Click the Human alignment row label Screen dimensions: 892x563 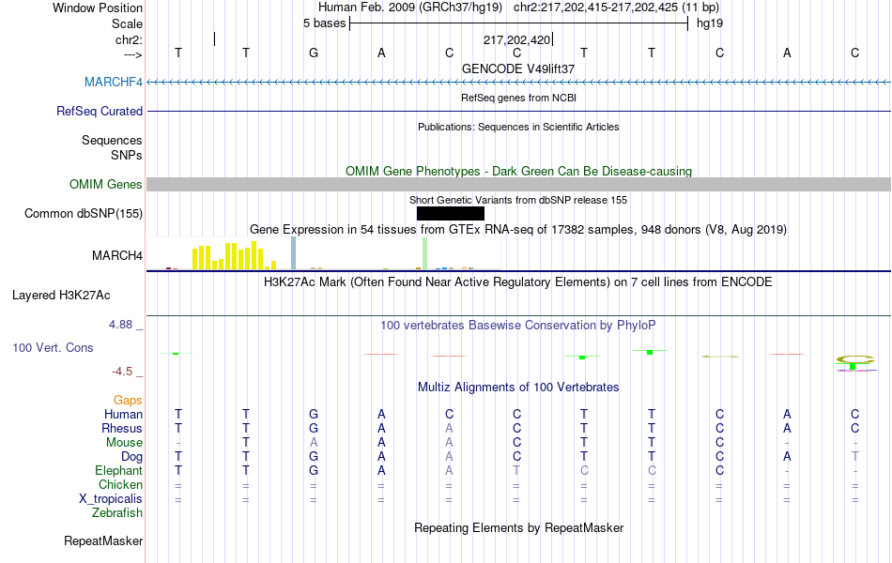click(x=123, y=414)
